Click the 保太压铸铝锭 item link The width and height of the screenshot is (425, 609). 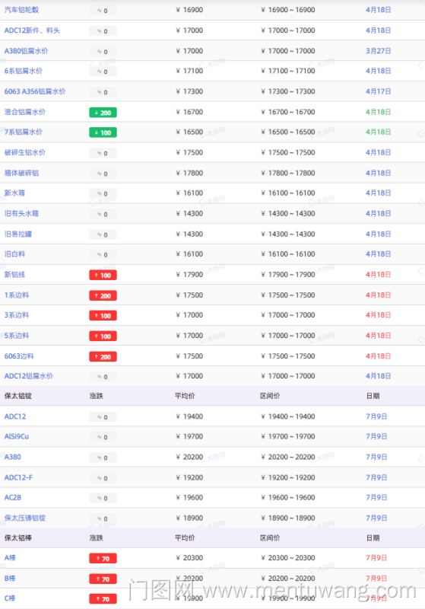point(25,518)
